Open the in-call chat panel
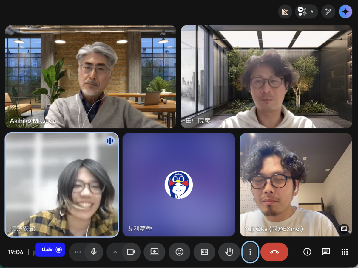 [326, 252]
